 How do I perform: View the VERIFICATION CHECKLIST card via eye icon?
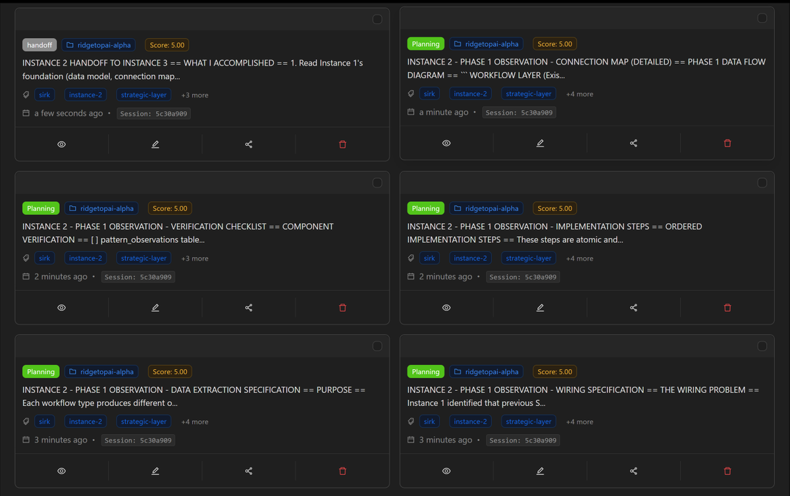61,307
